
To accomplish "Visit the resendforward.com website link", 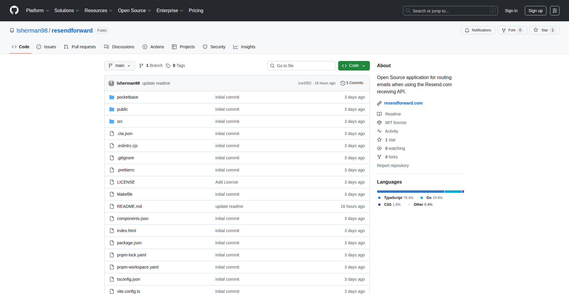I will tap(403, 103).
